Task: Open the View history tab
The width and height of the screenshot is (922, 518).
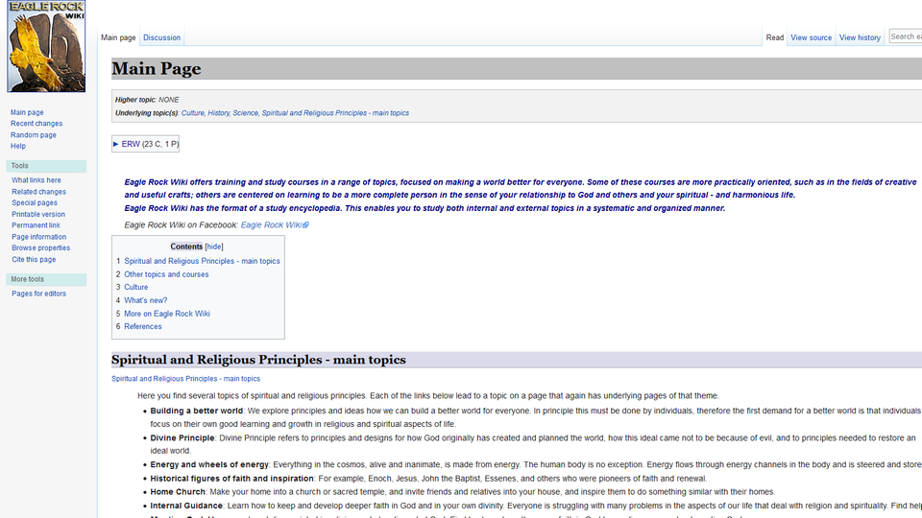Action: click(860, 37)
